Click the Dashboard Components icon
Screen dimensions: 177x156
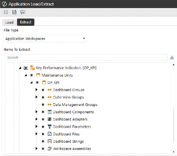(x=49, y=112)
